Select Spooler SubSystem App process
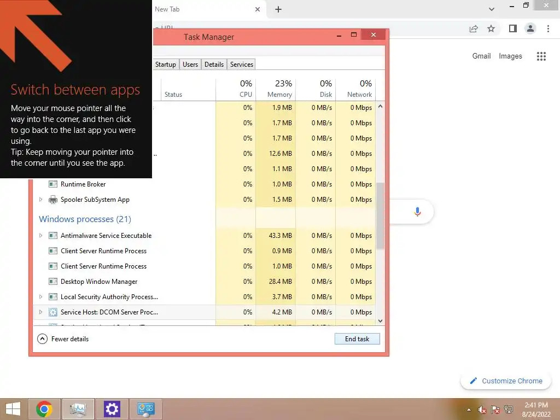The image size is (560, 420). (x=205, y=200)
